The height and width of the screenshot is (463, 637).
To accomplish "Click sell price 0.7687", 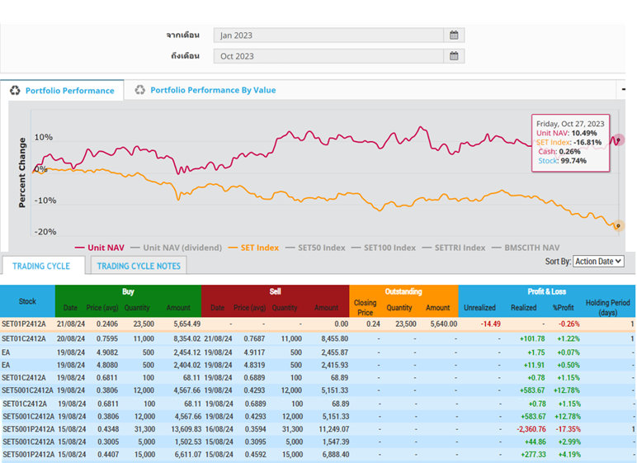I will [x=254, y=338].
